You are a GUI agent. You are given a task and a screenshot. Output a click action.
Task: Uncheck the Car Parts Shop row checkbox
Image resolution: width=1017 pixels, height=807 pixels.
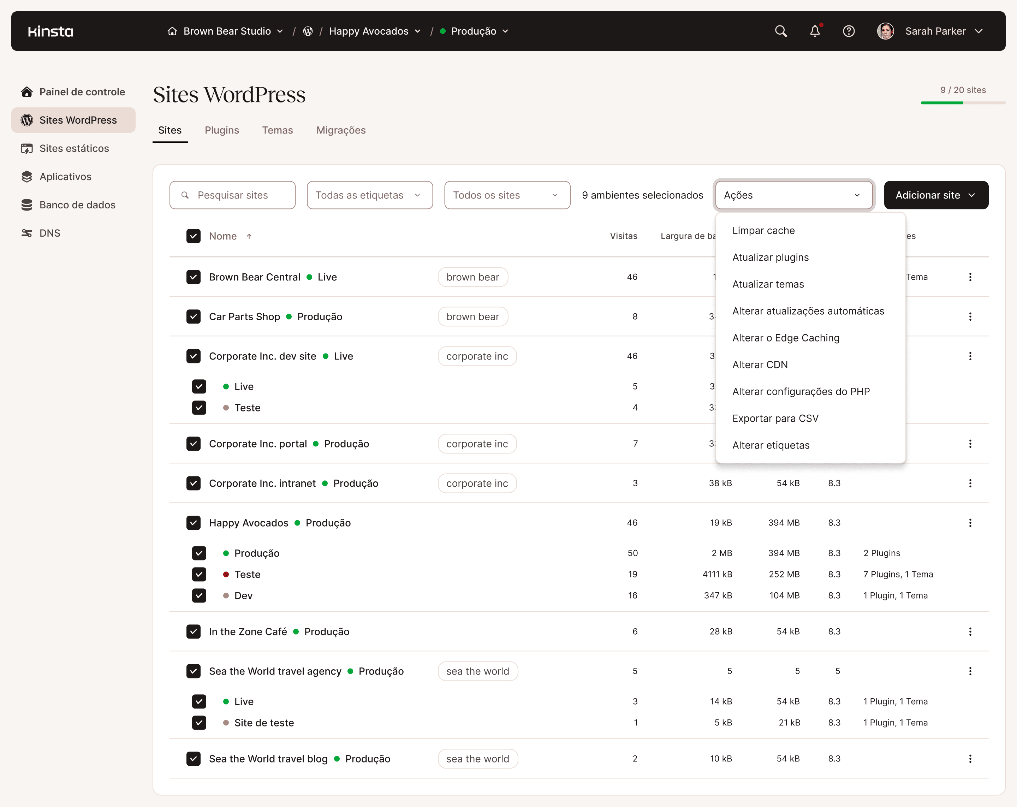[x=194, y=316]
